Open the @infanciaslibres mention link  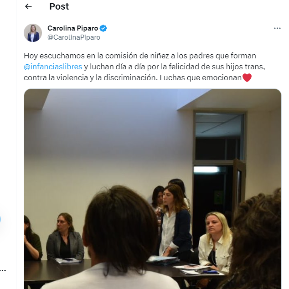pyautogui.click(x=53, y=67)
